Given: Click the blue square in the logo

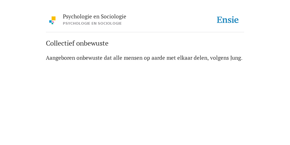Looking at the screenshot, I should point(50,22).
